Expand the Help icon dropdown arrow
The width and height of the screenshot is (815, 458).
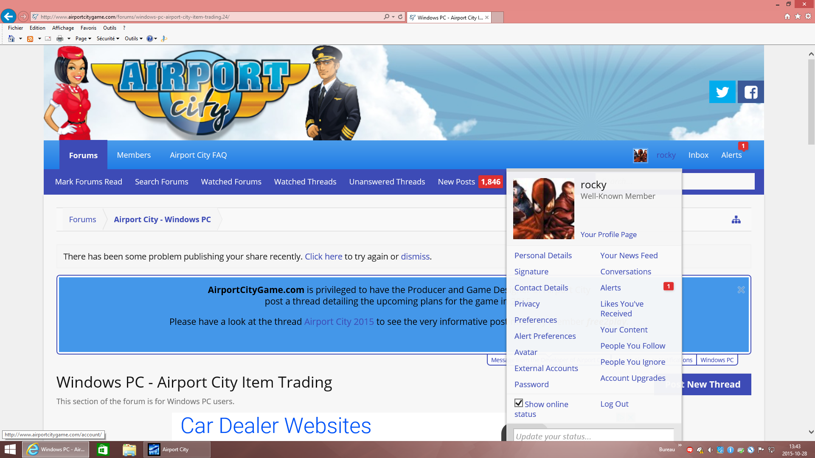(156, 39)
